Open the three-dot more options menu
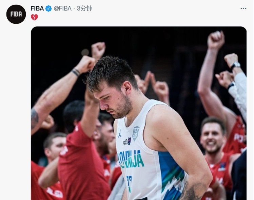Screen dimensions: 254x200 click(243, 8)
